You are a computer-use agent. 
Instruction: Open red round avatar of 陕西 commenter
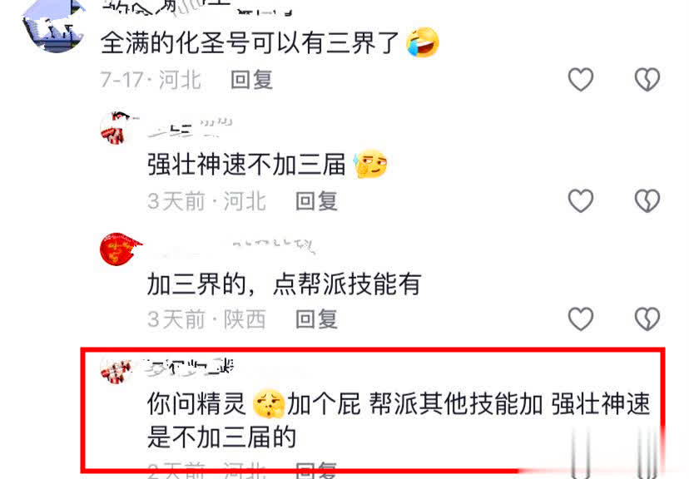pyautogui.click(x=119, y=249)
